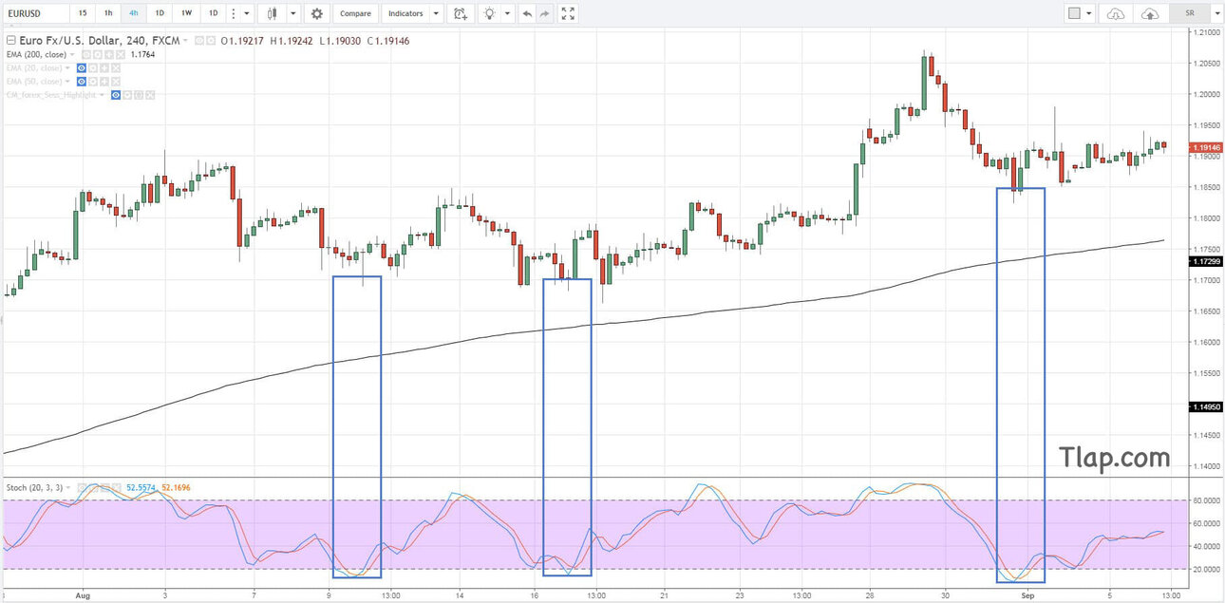Undo the last chart action
The width and height of the screenshot is (1225, 603).
[x=527, y=13]
